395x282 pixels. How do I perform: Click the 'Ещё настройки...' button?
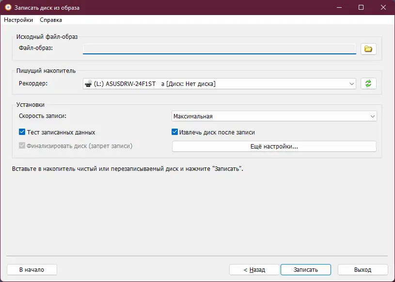click(x=274, y=147)
